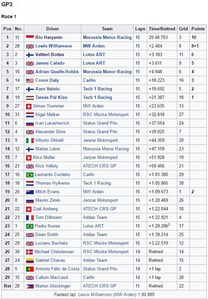Click the US flag beside Conor Daly

coord(30,80)
